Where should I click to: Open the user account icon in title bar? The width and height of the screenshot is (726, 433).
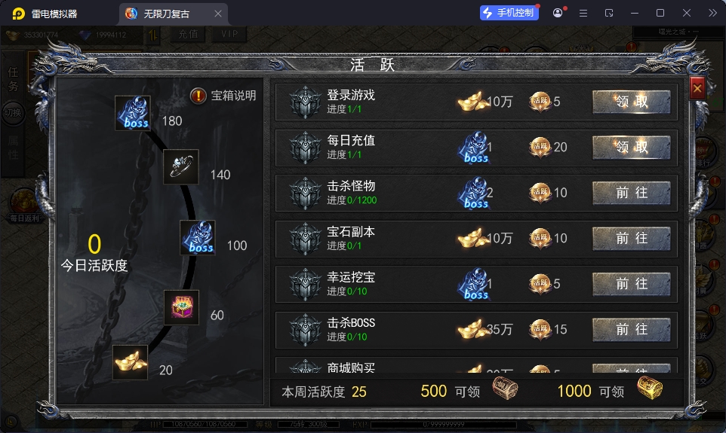pyautogui.click(x=558, y=13)
